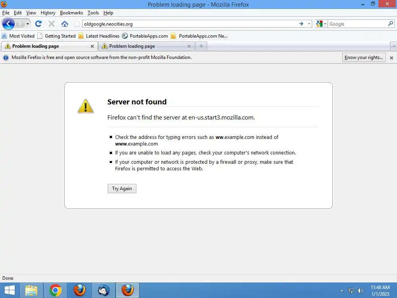The width and height of the screenshot is (397, 298).
Task: Launch Google Chrome from the taskbar
Action: [x=55, y=290]
